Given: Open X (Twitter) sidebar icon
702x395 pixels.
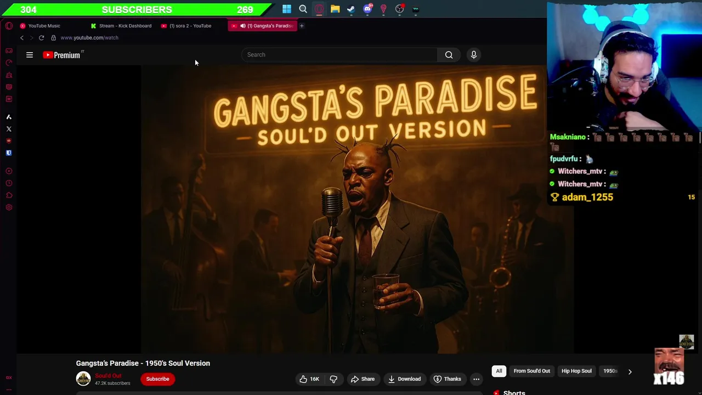Looking at the screenshot, I should [x=9, y=129].
